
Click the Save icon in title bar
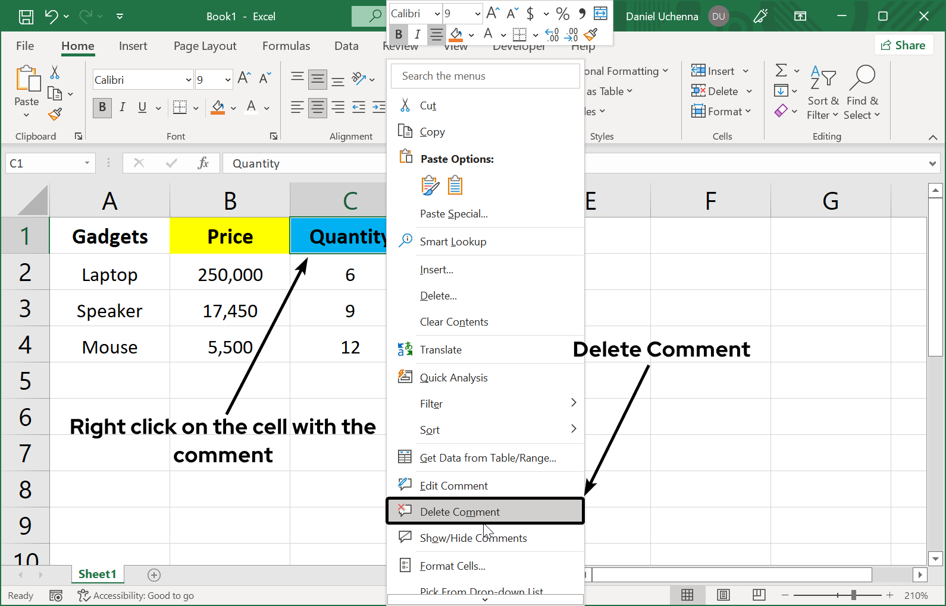pos(26,17)
